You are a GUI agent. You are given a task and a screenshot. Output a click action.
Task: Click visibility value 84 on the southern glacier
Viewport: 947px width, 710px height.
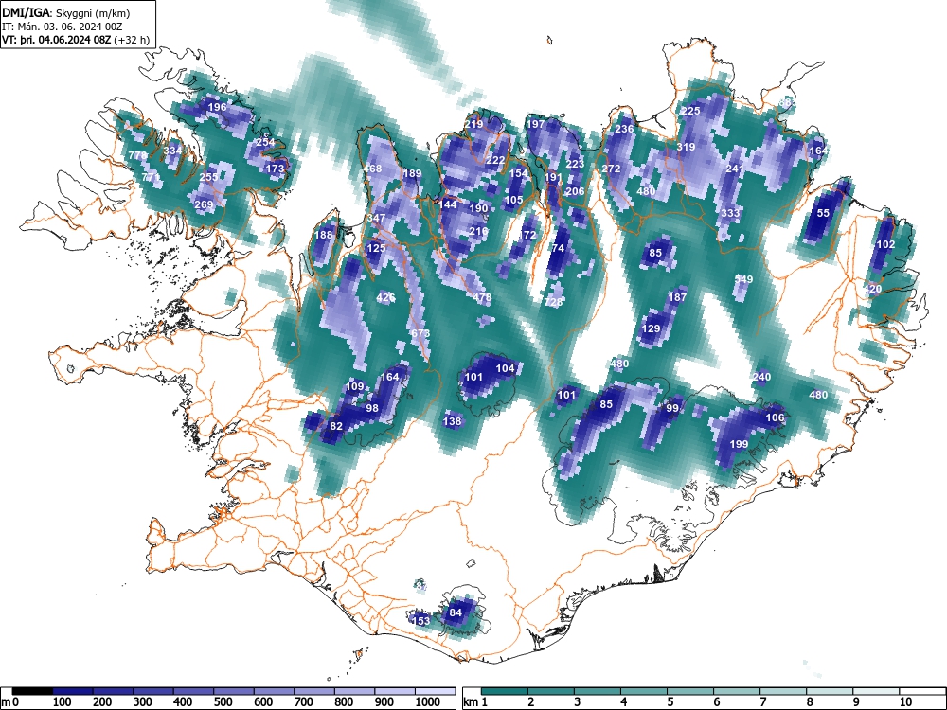pos(456,612)
